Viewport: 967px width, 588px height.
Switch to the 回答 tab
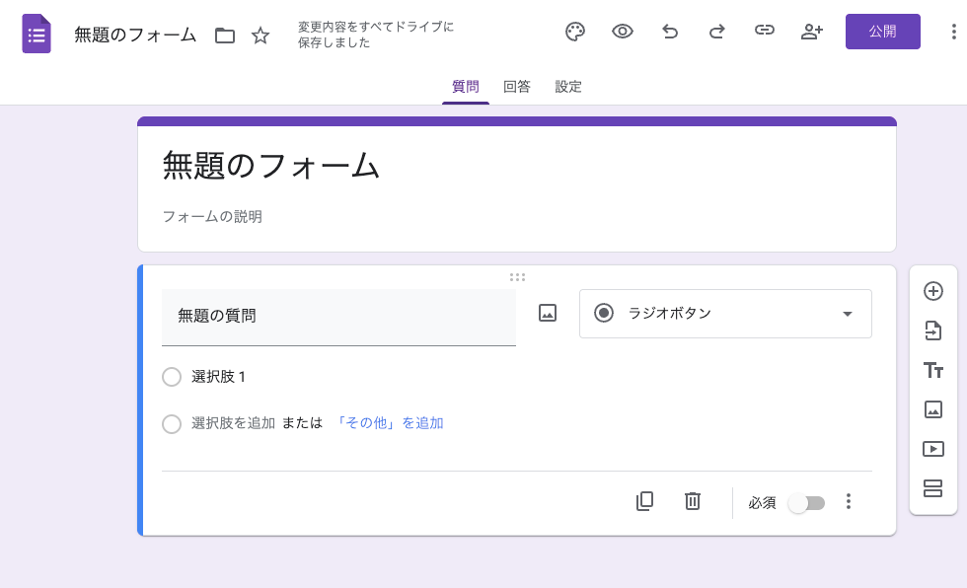(x=517, y=87)
